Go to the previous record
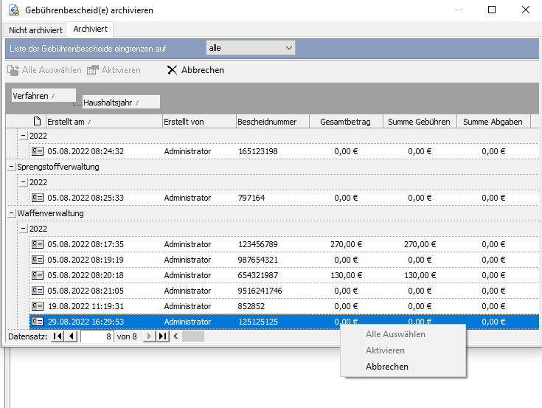The width and height of the screenshot is (542, 408). coord(72,336)
